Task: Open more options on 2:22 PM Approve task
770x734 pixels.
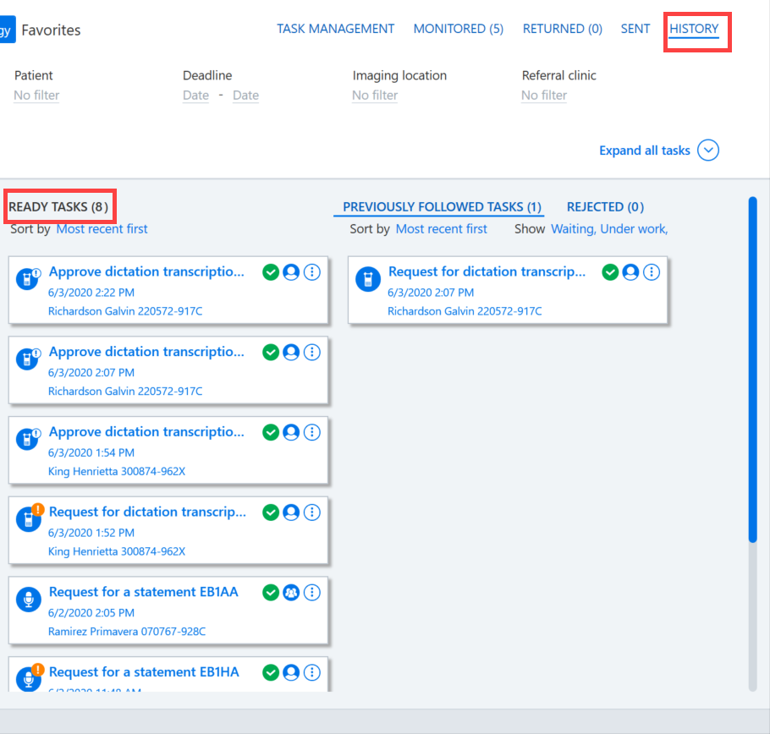Action: 312,271
